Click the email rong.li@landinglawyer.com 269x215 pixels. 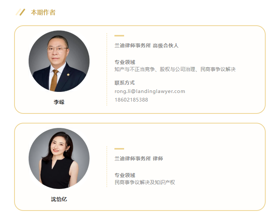150,91
